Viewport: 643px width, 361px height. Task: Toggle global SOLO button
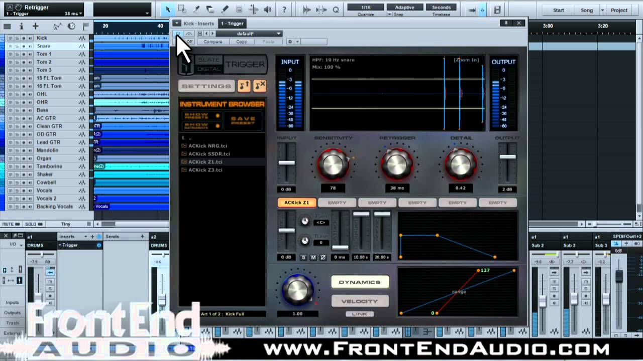[33, 224]
